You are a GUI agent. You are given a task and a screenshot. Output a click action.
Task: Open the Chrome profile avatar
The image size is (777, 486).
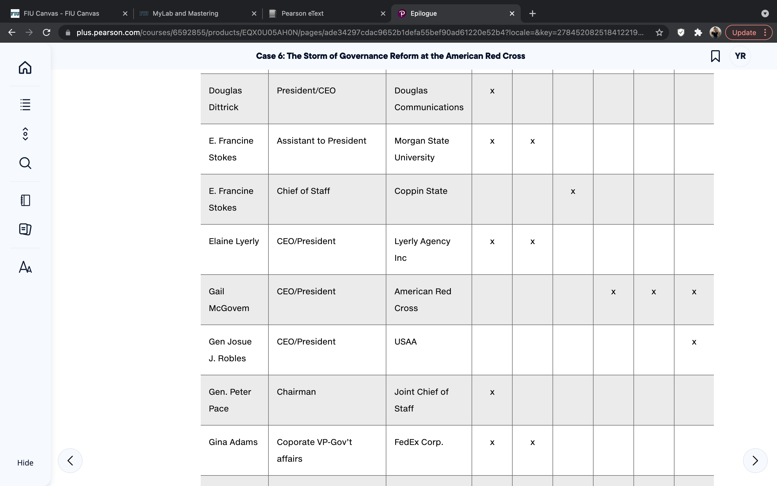coord(715,32)
